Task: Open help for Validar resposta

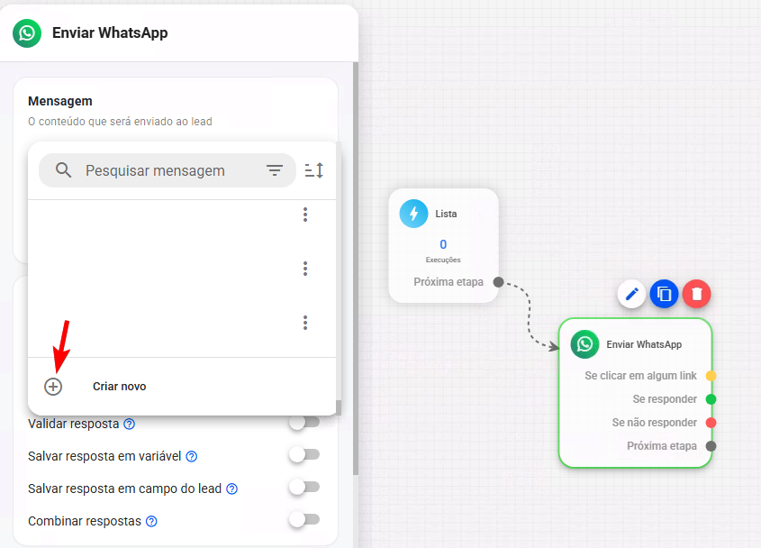Action: click(x=129, y=425)
